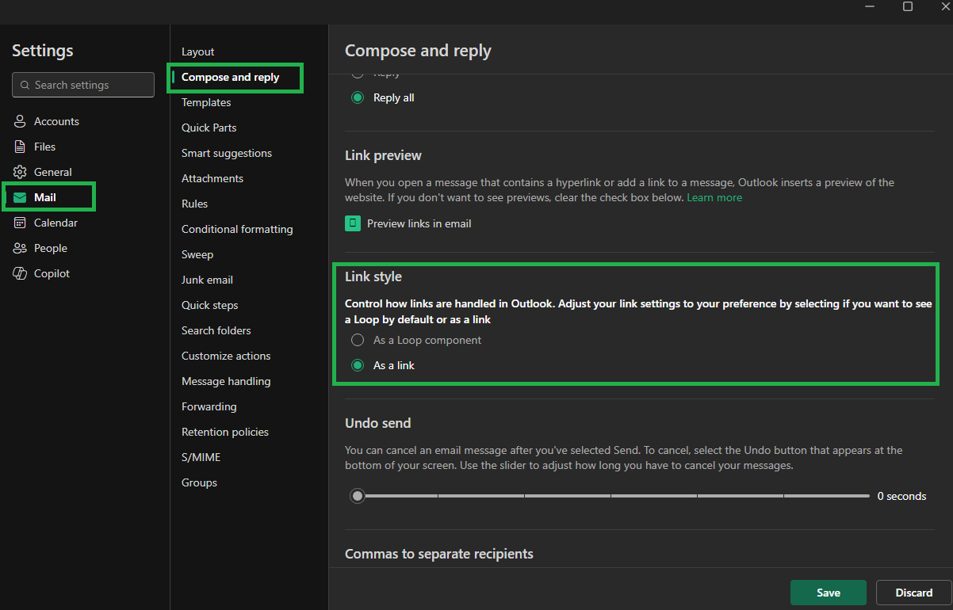
Task: Click the Save button
Action: [829, 593]
